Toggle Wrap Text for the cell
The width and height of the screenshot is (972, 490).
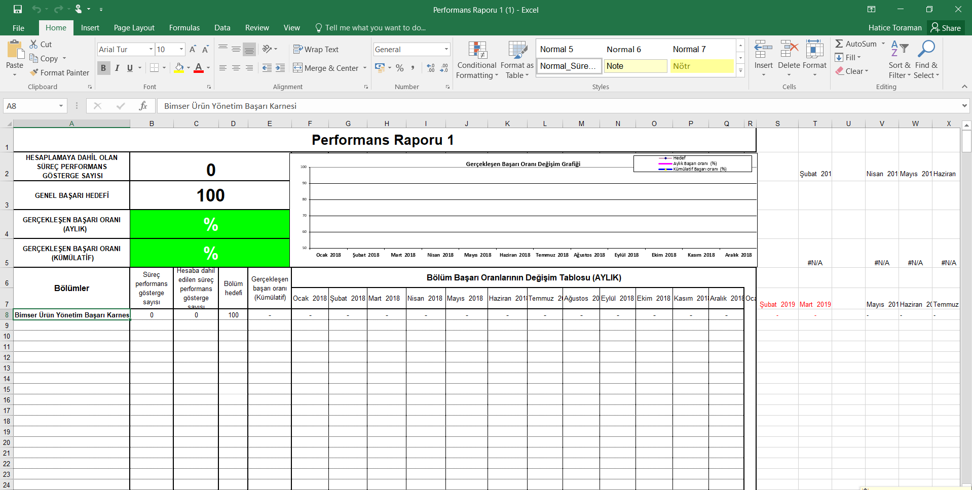316,49
